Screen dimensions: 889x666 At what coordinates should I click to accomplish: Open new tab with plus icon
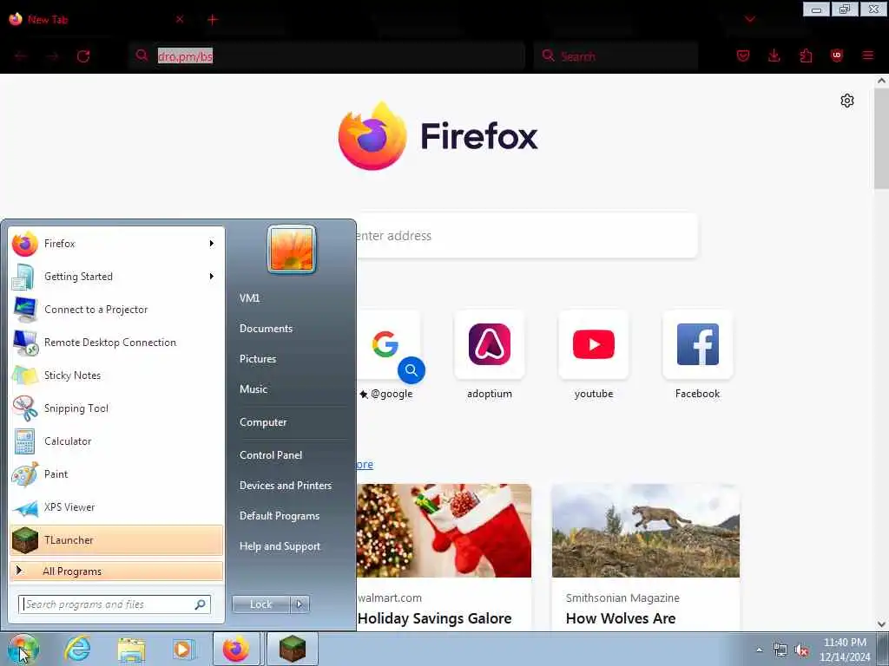[213, 20]
